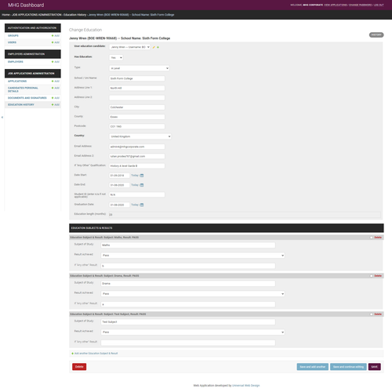
Task: Open Candidates Personal Details in sidebar
Action: [23, 89]
